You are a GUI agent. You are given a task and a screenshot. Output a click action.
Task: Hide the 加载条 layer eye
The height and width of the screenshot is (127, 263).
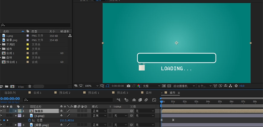[x=1, y=111]
